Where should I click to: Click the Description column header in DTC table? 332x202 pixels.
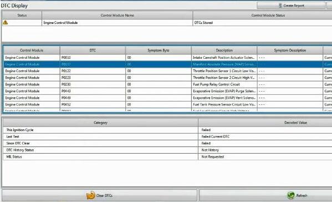224,50
